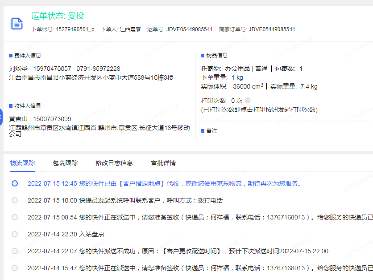This screenshot has width=373, height=280.
Task: Click the recipient address in 赣州市
Action: click(x=99, y=131)
